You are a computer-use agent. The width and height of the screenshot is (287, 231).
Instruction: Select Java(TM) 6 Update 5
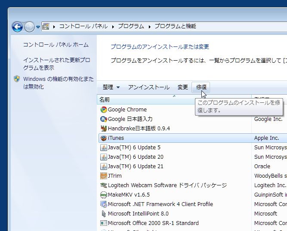coord(134,148)
